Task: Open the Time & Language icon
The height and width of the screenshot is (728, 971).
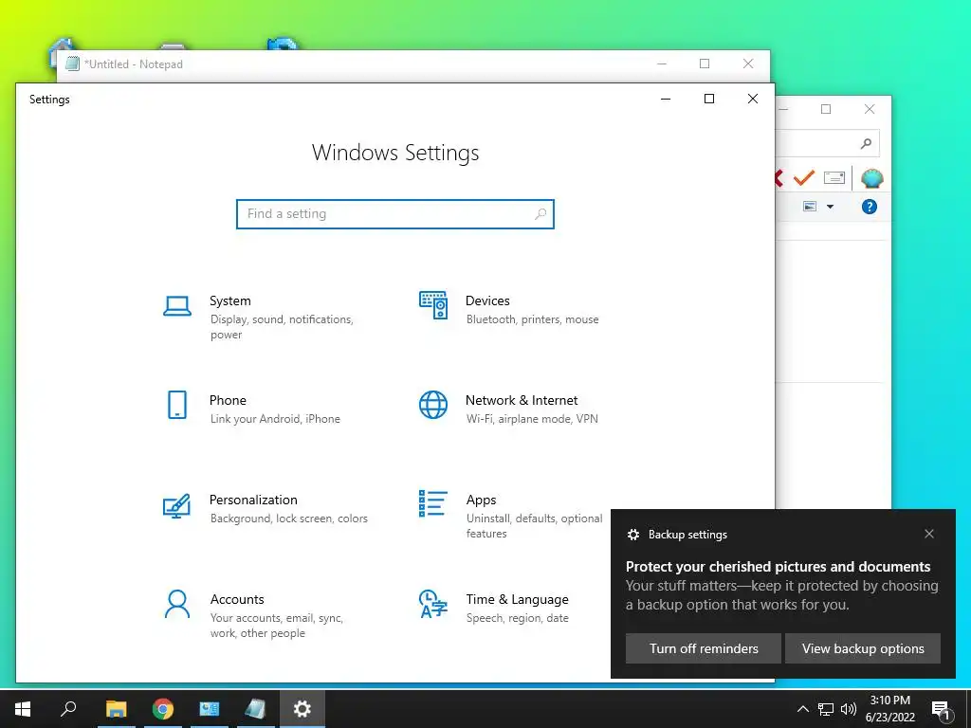Action: 432,604
